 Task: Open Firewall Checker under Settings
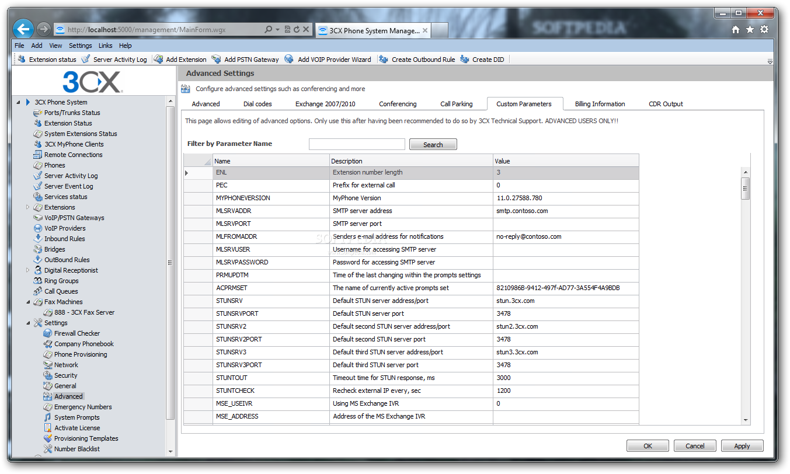77,333
